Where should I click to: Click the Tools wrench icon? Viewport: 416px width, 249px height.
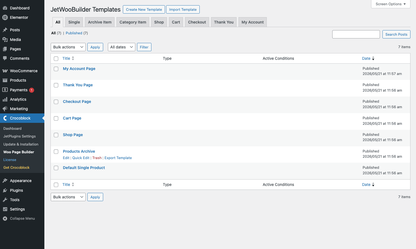click(5, 200)
